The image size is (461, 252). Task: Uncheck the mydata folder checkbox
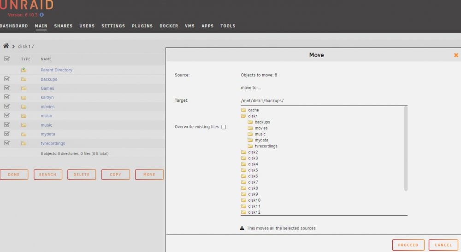(7, 134)
